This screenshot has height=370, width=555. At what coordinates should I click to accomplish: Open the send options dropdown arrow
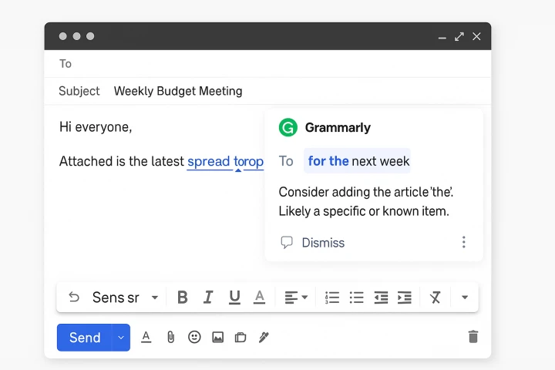[121, 338]
